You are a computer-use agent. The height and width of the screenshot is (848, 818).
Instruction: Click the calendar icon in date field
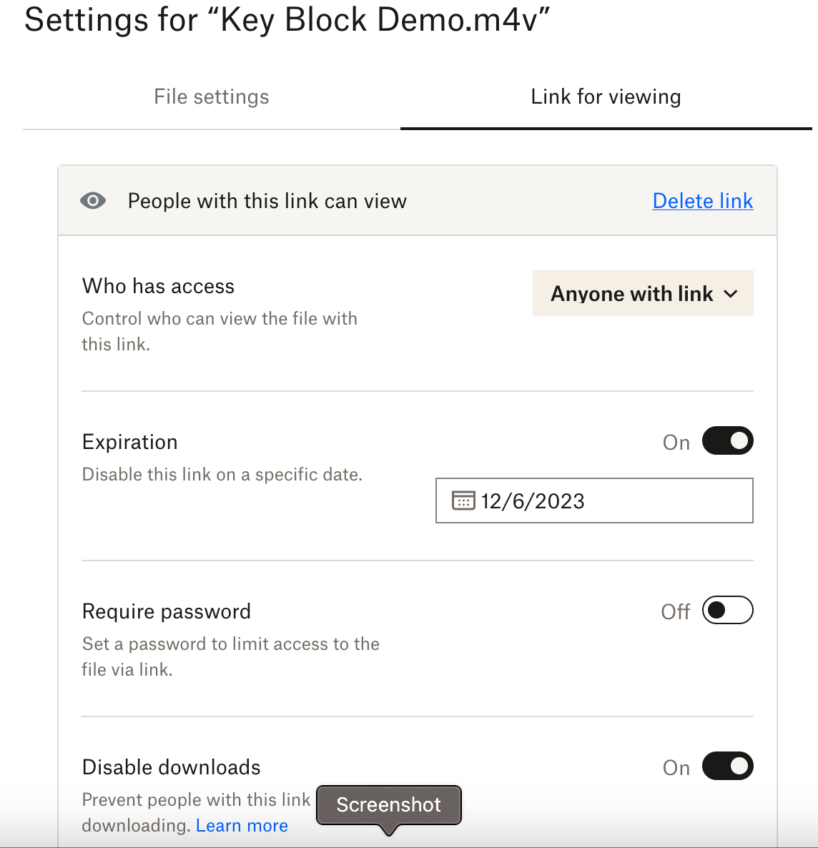click(463, 501)
